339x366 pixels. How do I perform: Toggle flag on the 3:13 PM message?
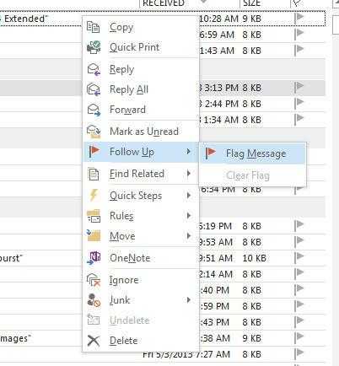pos(299,88)
